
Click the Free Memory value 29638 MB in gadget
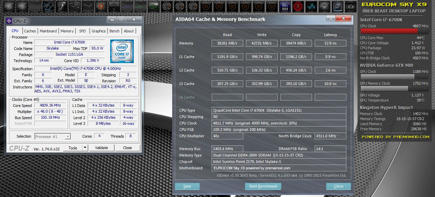(420, 129)
